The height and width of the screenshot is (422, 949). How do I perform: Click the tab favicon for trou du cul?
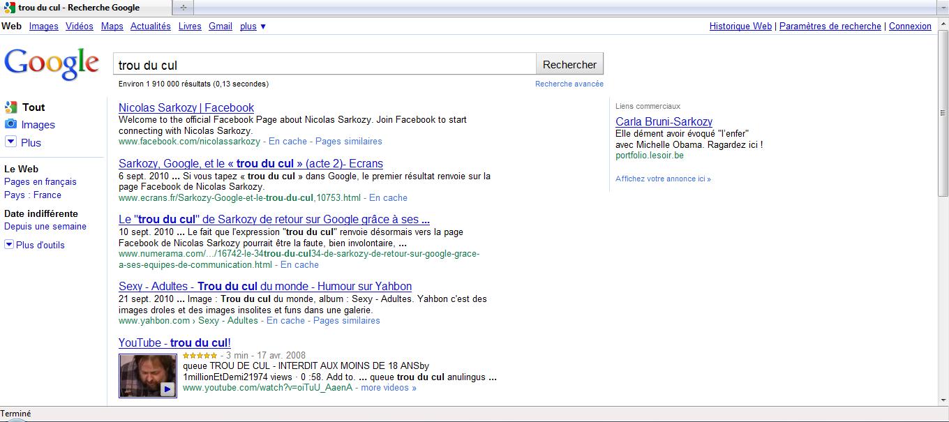tap(10, 8)
